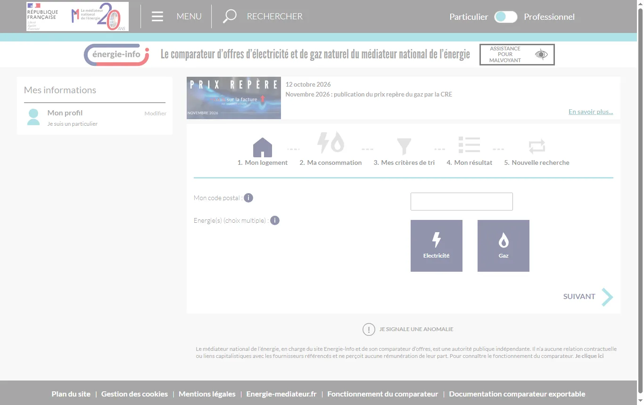Go to step 2. Ma consommation label
Viewport: 644px width, 405px height.
(x=330, y=162)
